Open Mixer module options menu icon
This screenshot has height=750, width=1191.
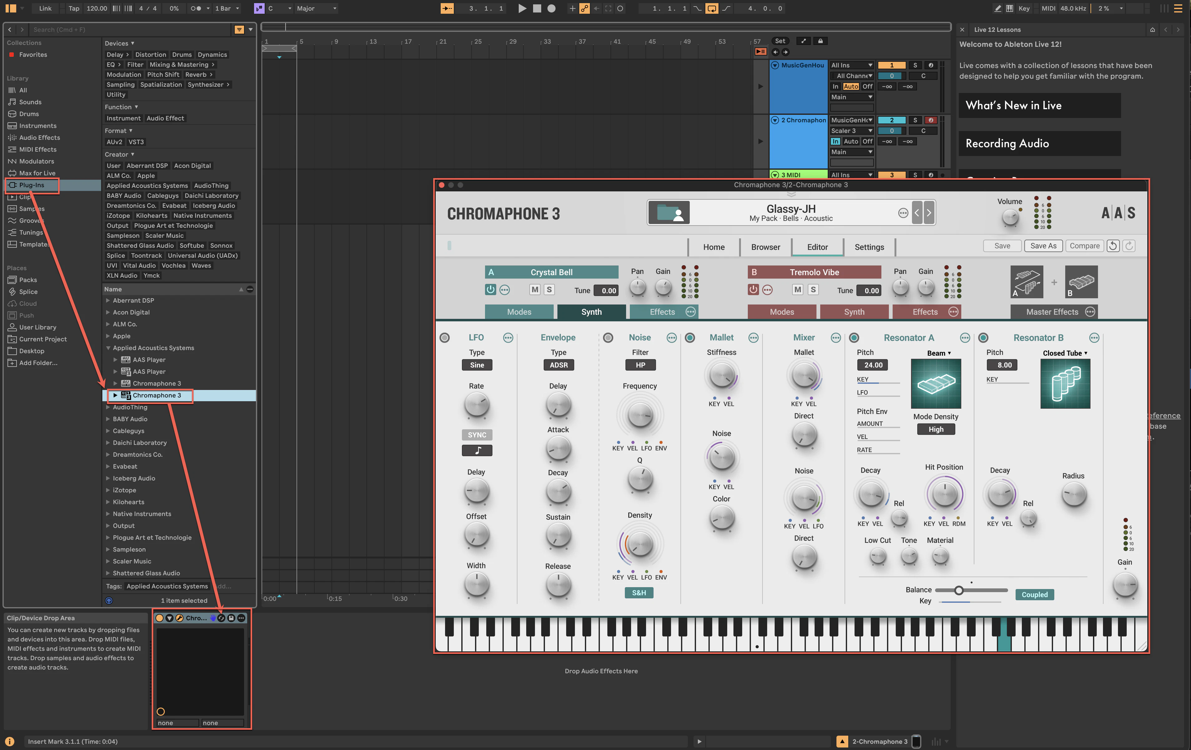836,338
